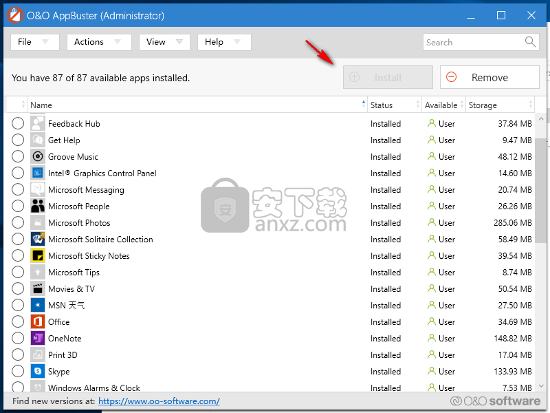Click the search magnifier icon
Image resolution: width=550 pixels, height=413 pixels.
pyautogui.click(x=530, y=42)
